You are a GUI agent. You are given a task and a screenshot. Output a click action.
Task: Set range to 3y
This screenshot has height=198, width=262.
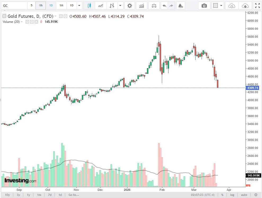click(18, 195)
